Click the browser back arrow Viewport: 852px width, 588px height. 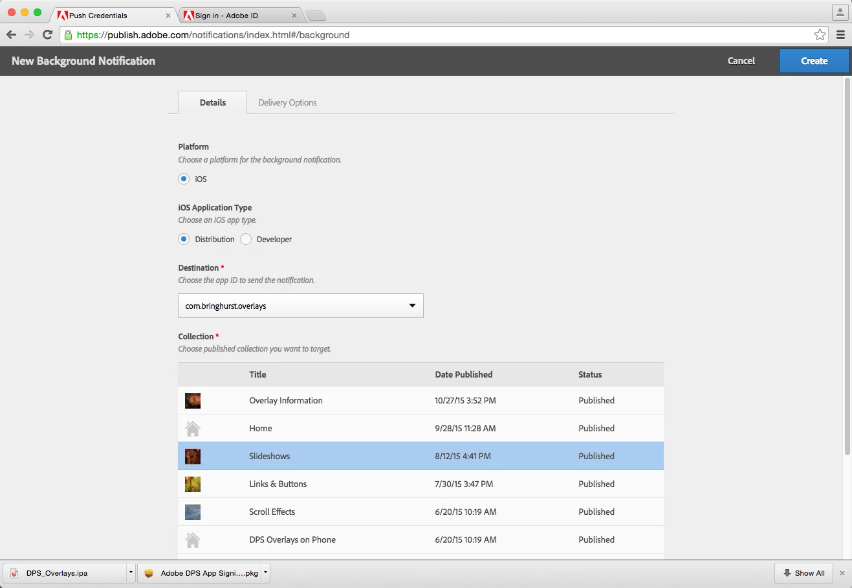11,35
